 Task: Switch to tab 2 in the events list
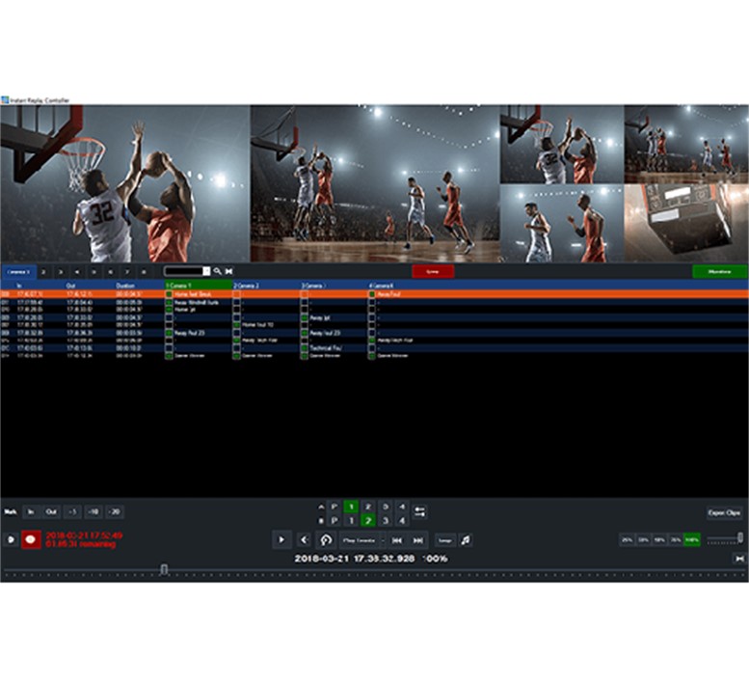click(x=43, y=272)
